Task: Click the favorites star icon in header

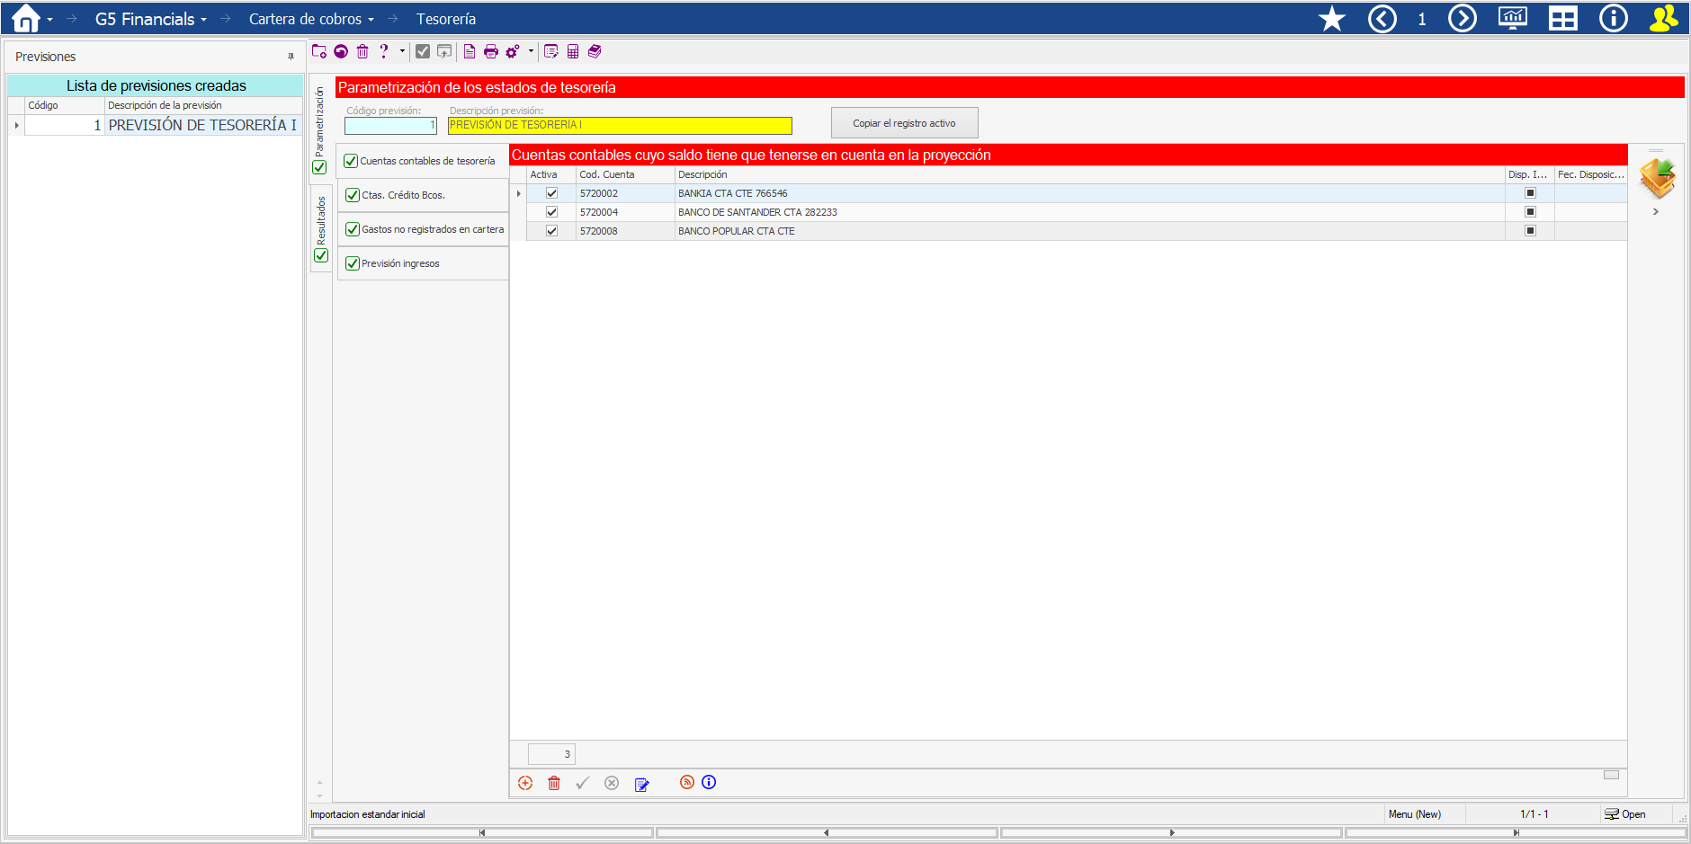Action: [x=1331, y=19]
